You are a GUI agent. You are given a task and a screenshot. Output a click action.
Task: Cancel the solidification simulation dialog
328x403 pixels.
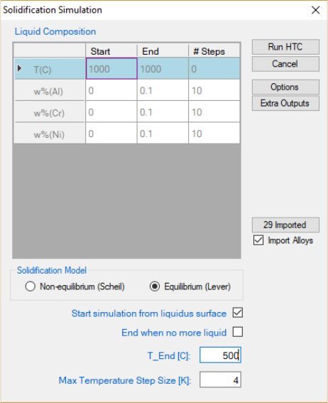tap(285, 64)
